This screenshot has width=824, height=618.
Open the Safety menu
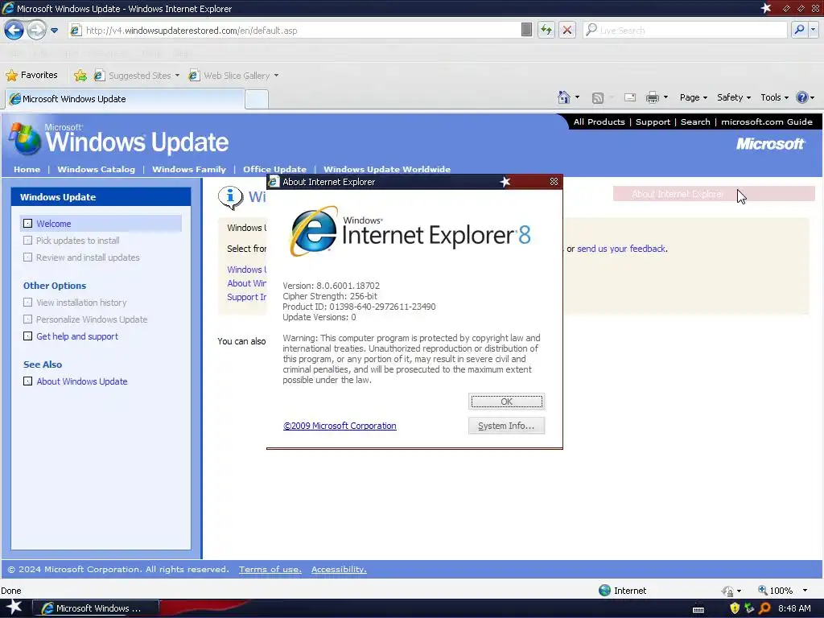(x=734, y=97)
